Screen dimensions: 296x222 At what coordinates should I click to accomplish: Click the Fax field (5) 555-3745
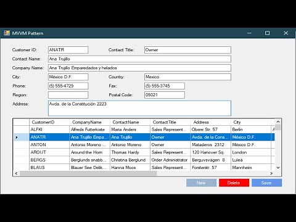coord(165,86)
